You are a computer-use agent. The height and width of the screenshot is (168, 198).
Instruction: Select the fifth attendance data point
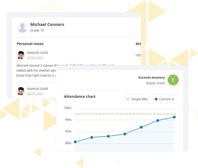click(141, 127)
